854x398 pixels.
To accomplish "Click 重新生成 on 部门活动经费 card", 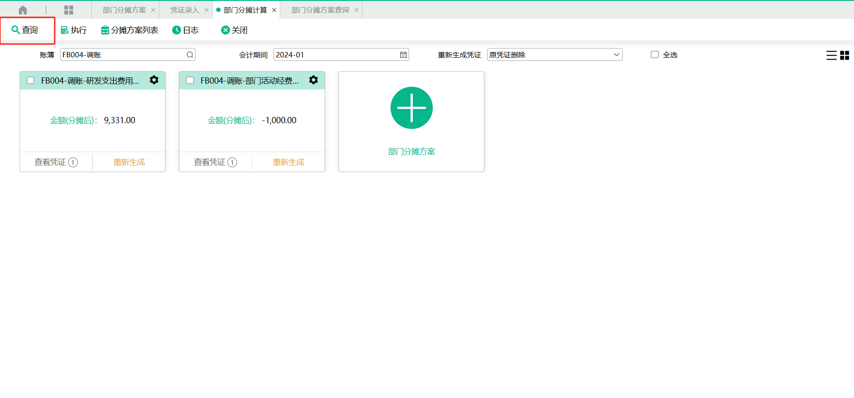I will (289, 162).
